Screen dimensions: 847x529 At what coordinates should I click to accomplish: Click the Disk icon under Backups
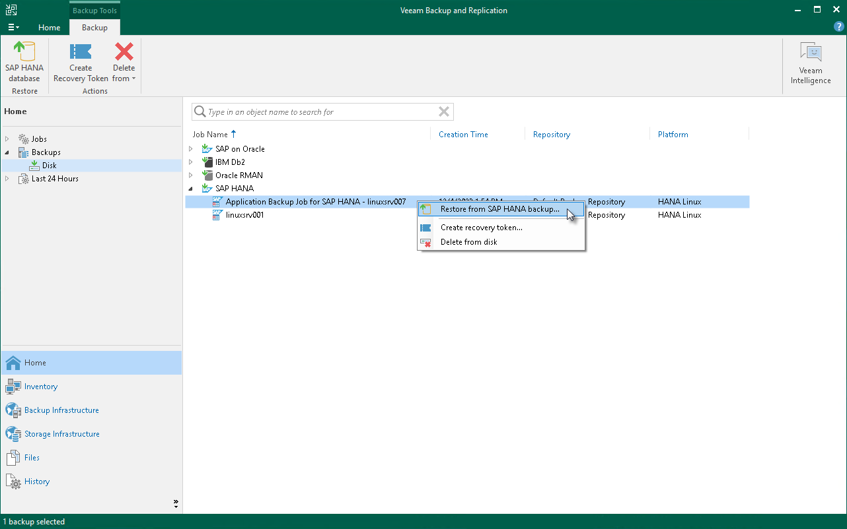(34, 166)
